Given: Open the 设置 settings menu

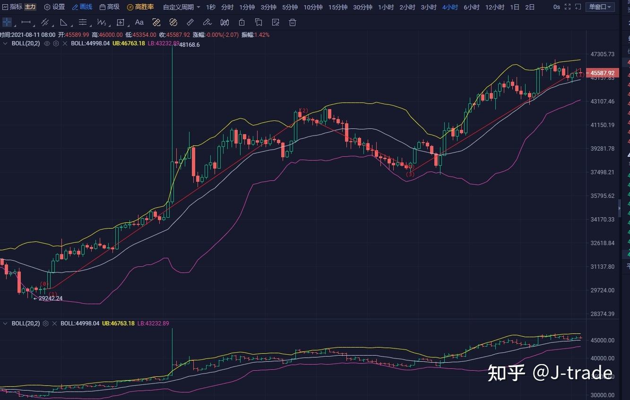Looking at the screenshot, I should [54, 7].
